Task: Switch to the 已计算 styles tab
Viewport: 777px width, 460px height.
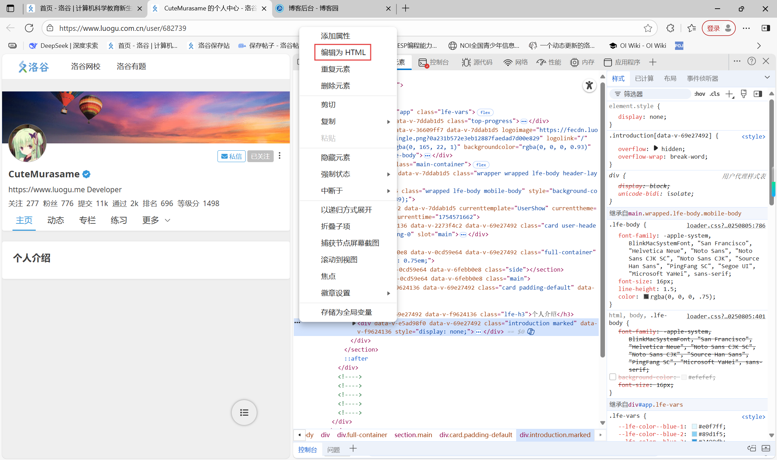Action: pos(644,78)
